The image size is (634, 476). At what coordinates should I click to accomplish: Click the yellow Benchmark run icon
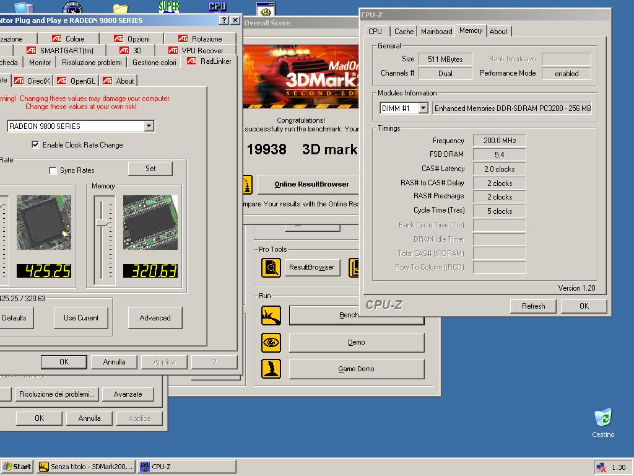point(271,315)
